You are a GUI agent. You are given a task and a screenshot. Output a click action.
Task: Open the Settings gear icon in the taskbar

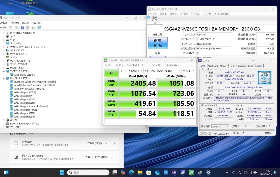click(208, 172)
